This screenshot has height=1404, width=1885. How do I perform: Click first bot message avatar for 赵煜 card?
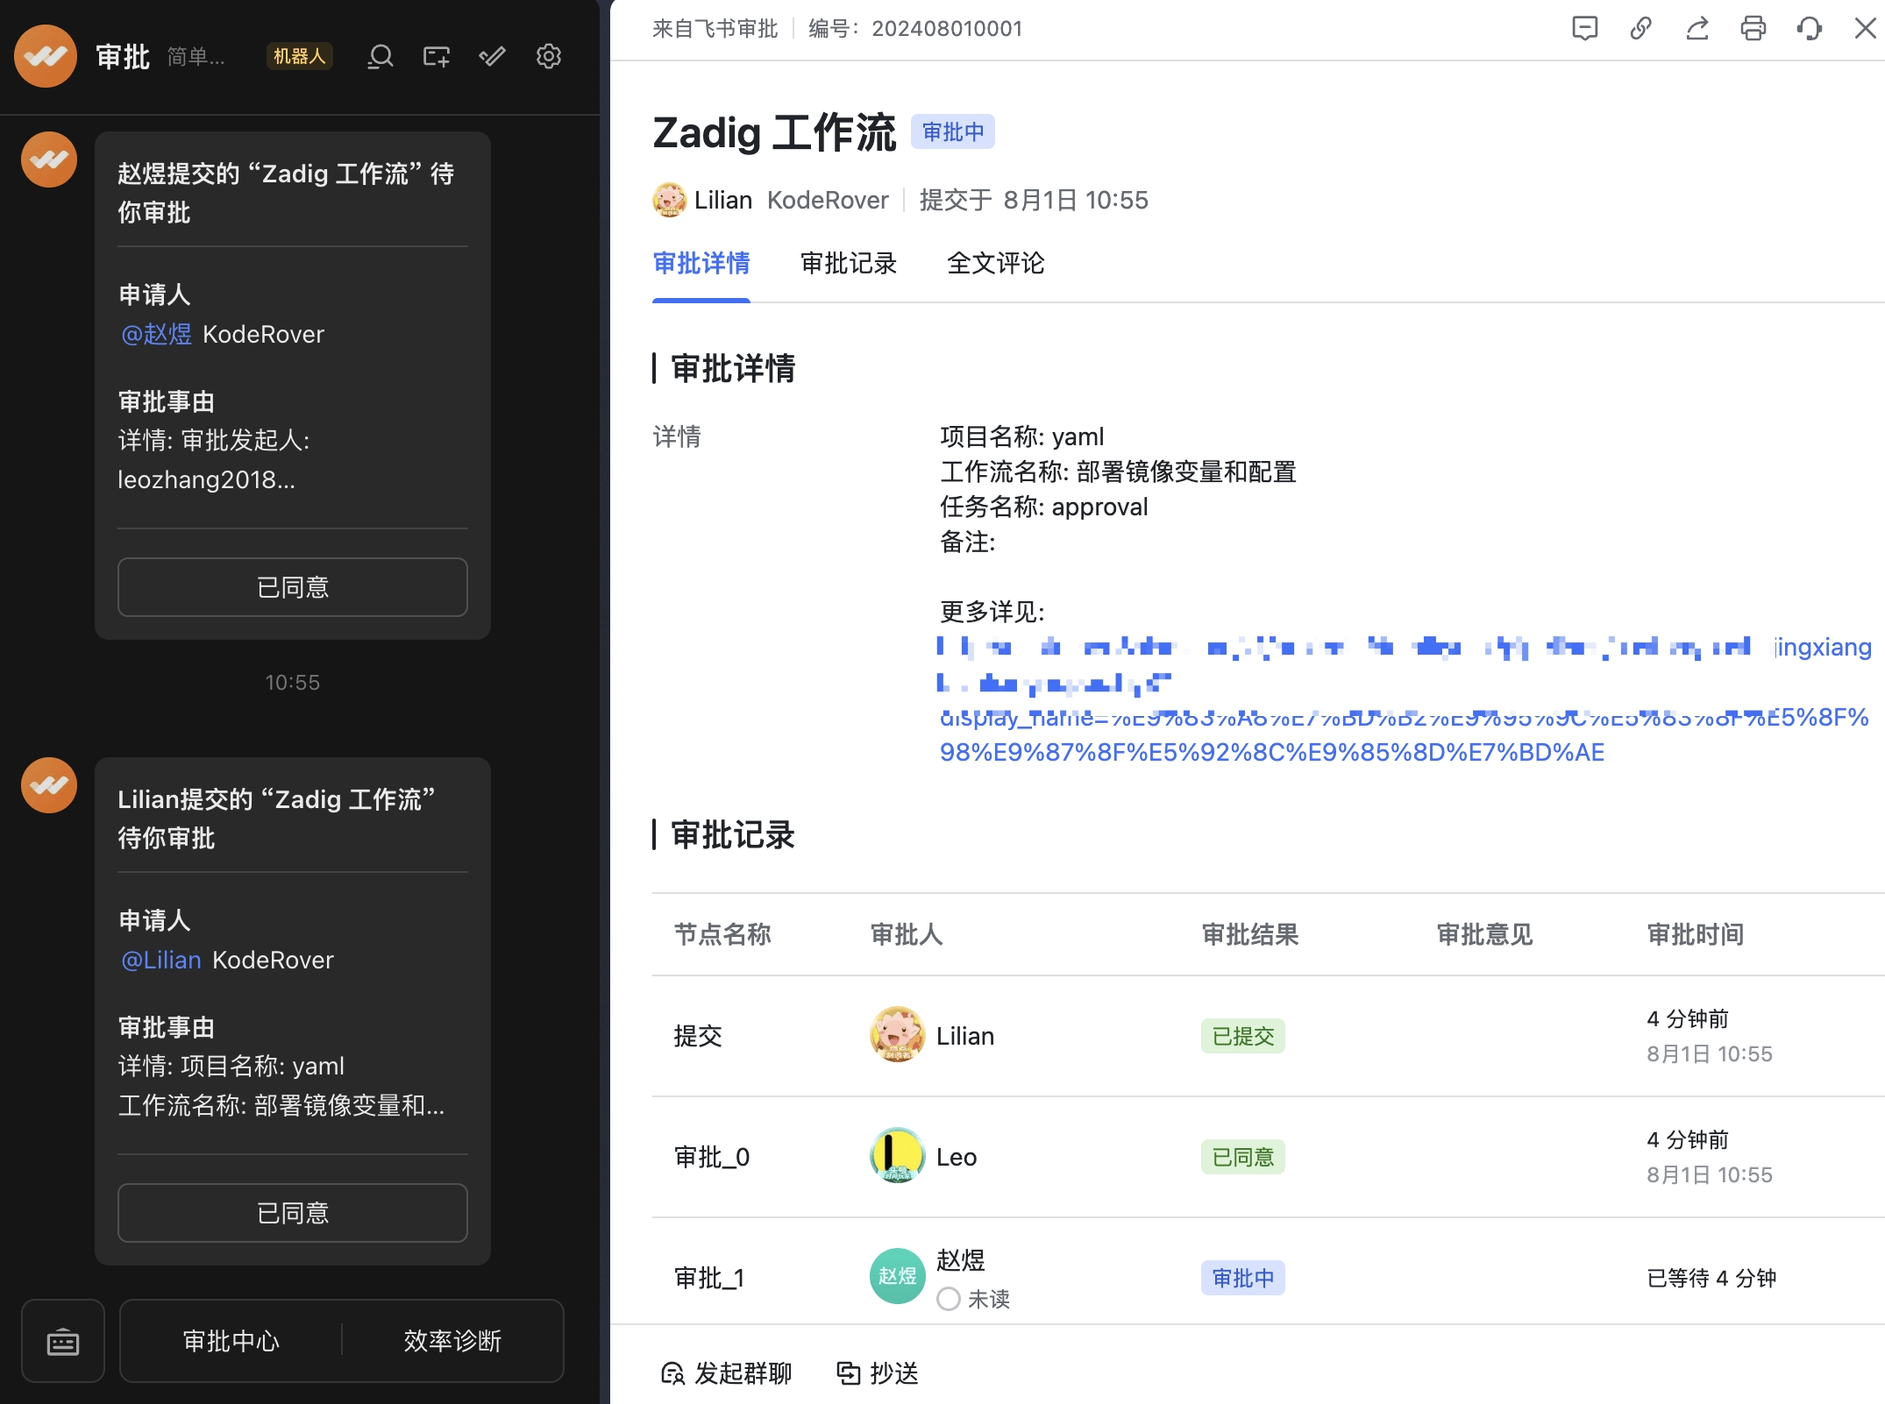49,160
